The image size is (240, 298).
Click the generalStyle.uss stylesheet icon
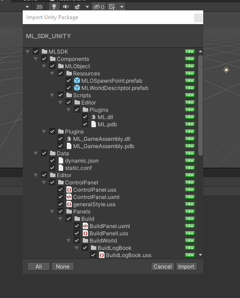pyautogui.click(x=69, y=204)
